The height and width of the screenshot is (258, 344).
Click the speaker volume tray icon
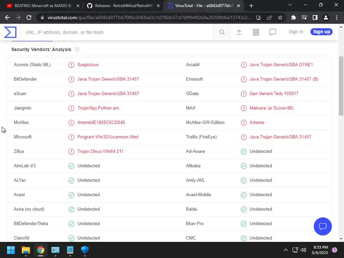pos(303,250)
